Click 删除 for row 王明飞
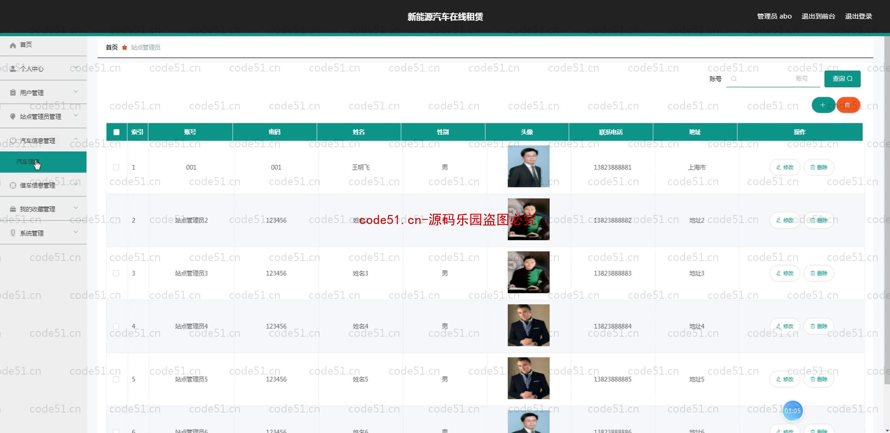The width and height of the screenshot is (890, 433). [x=818, y=167]
